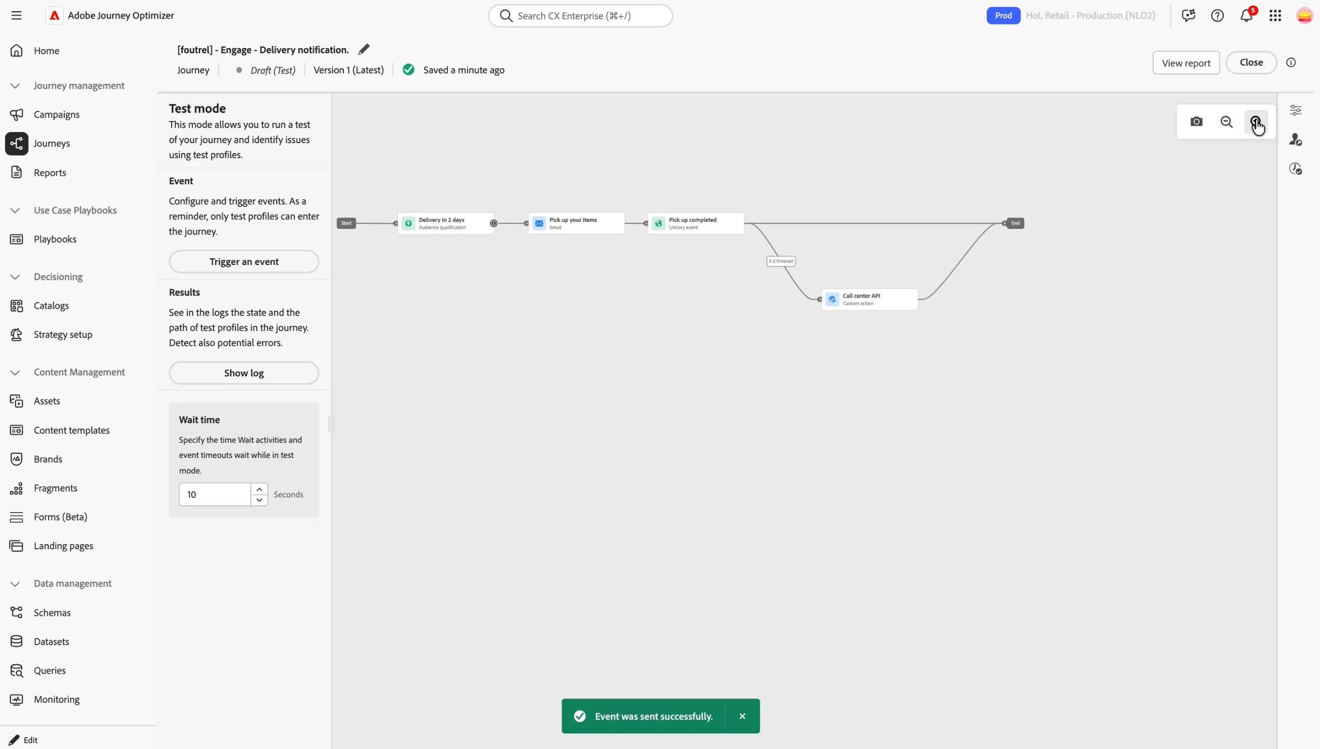The width and height of the screenshot is (1320, 749).
Task: Open the apps grid switcher
Action: click(1275, 16)
